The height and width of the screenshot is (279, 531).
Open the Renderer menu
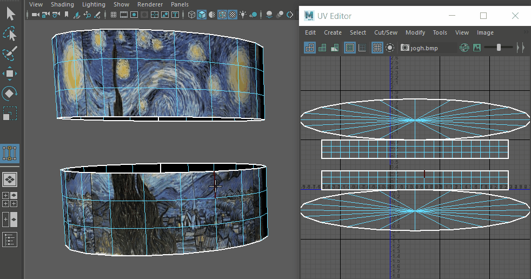pos(150,4)
